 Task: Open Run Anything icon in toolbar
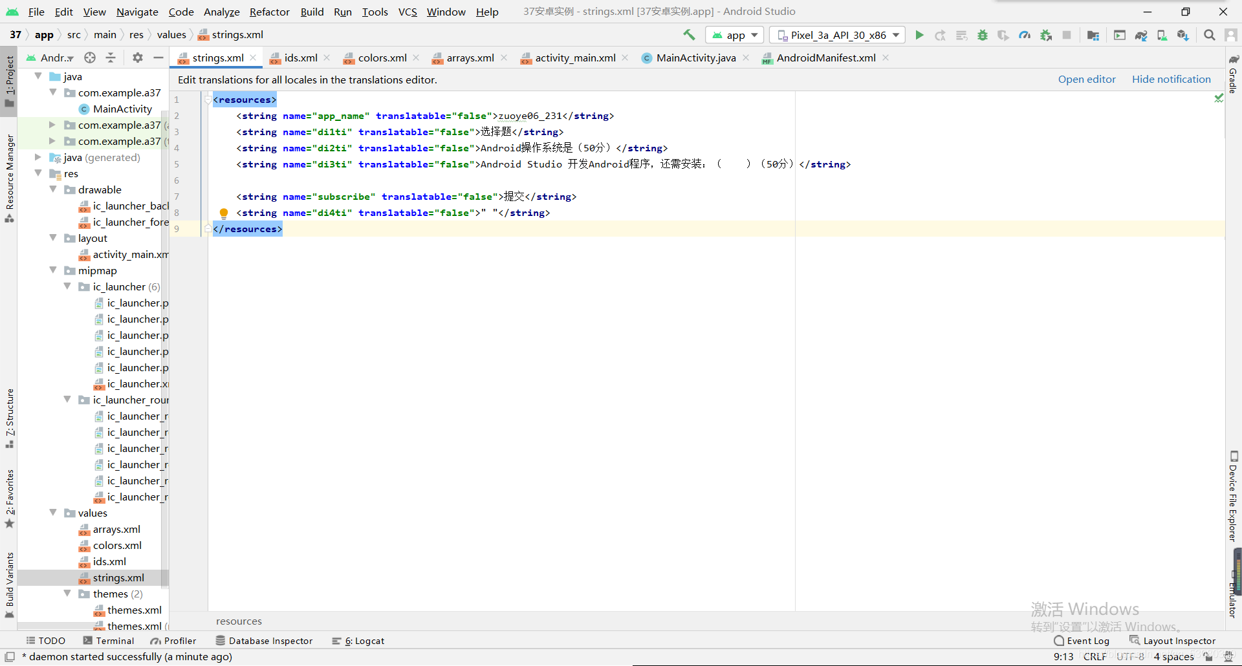(x=1120, y=35)
